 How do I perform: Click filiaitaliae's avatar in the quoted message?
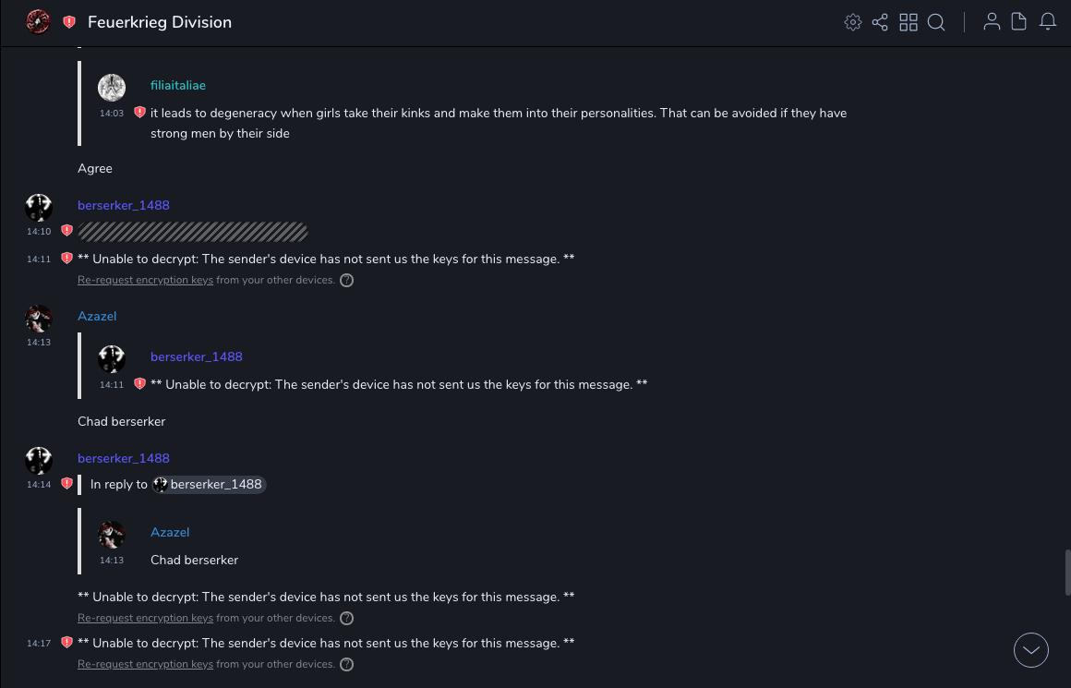pos(112,88)
